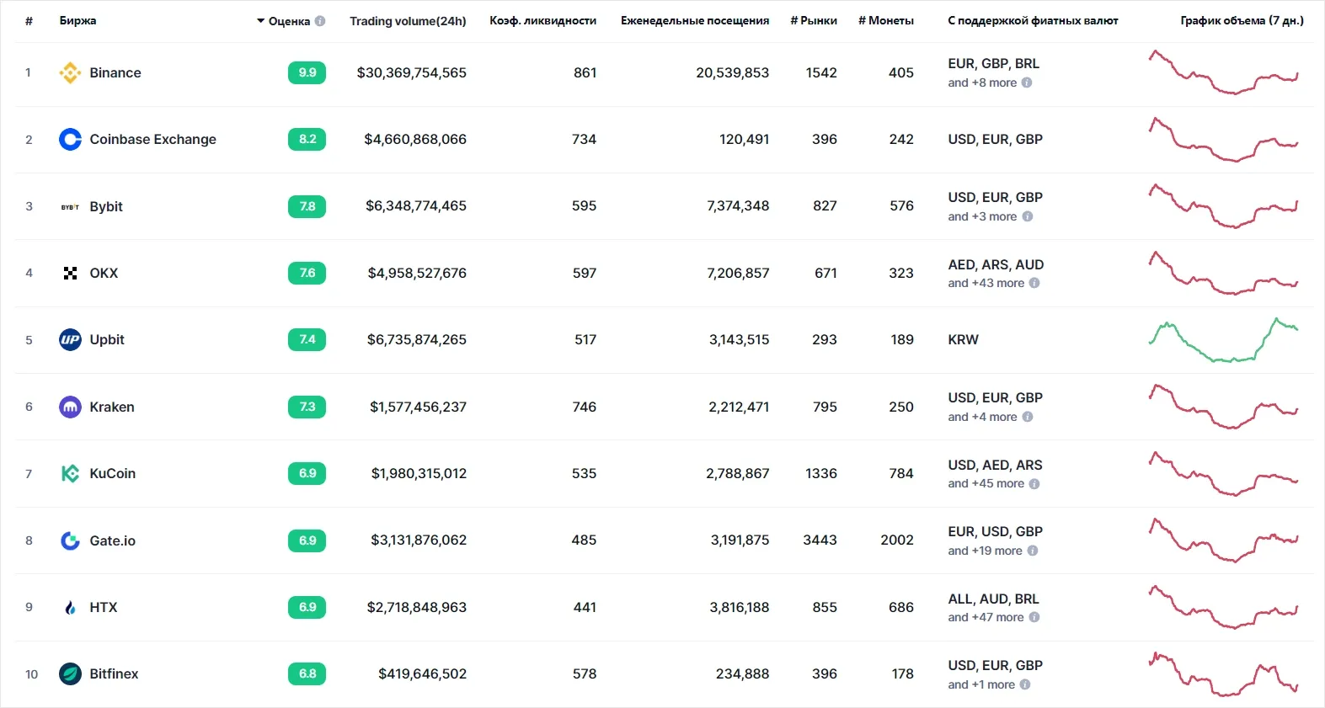1325x708 pixels.
Task: Click Binance volume $30,369,754,565
Action: point(412,73)
